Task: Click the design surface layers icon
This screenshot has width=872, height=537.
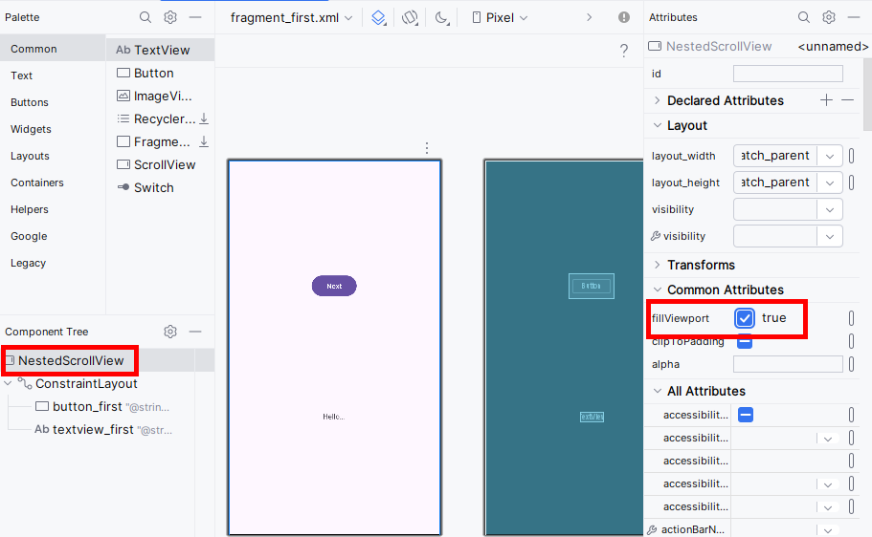Action: pos(379,17)
